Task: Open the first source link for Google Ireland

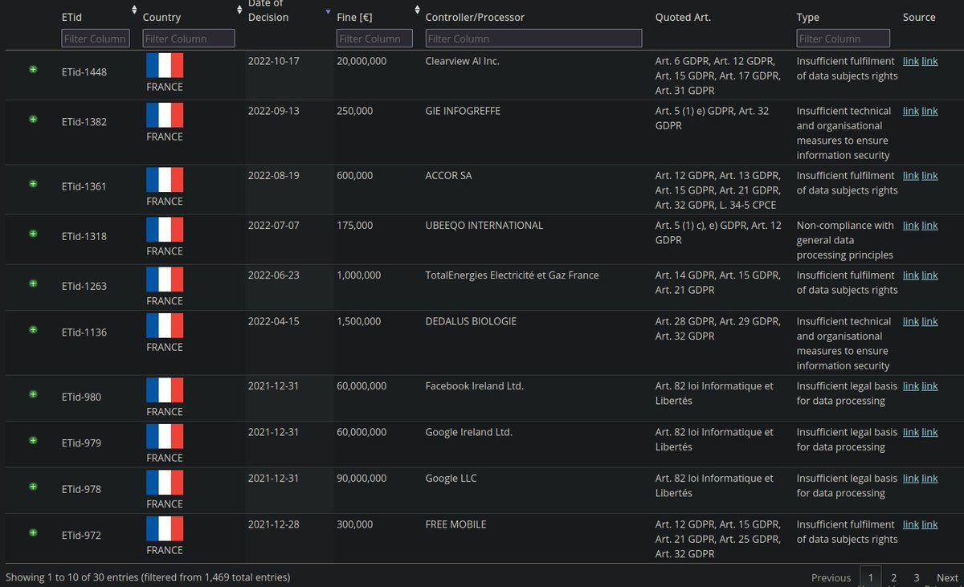Action: [x=911, y=432]
